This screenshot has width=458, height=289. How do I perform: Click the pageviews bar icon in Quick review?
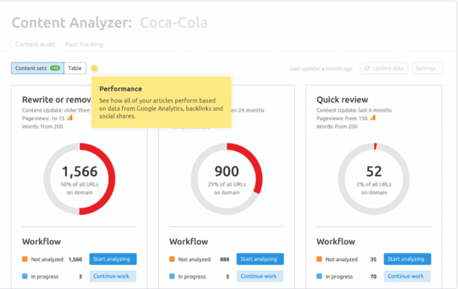click(x=373, y=117)
